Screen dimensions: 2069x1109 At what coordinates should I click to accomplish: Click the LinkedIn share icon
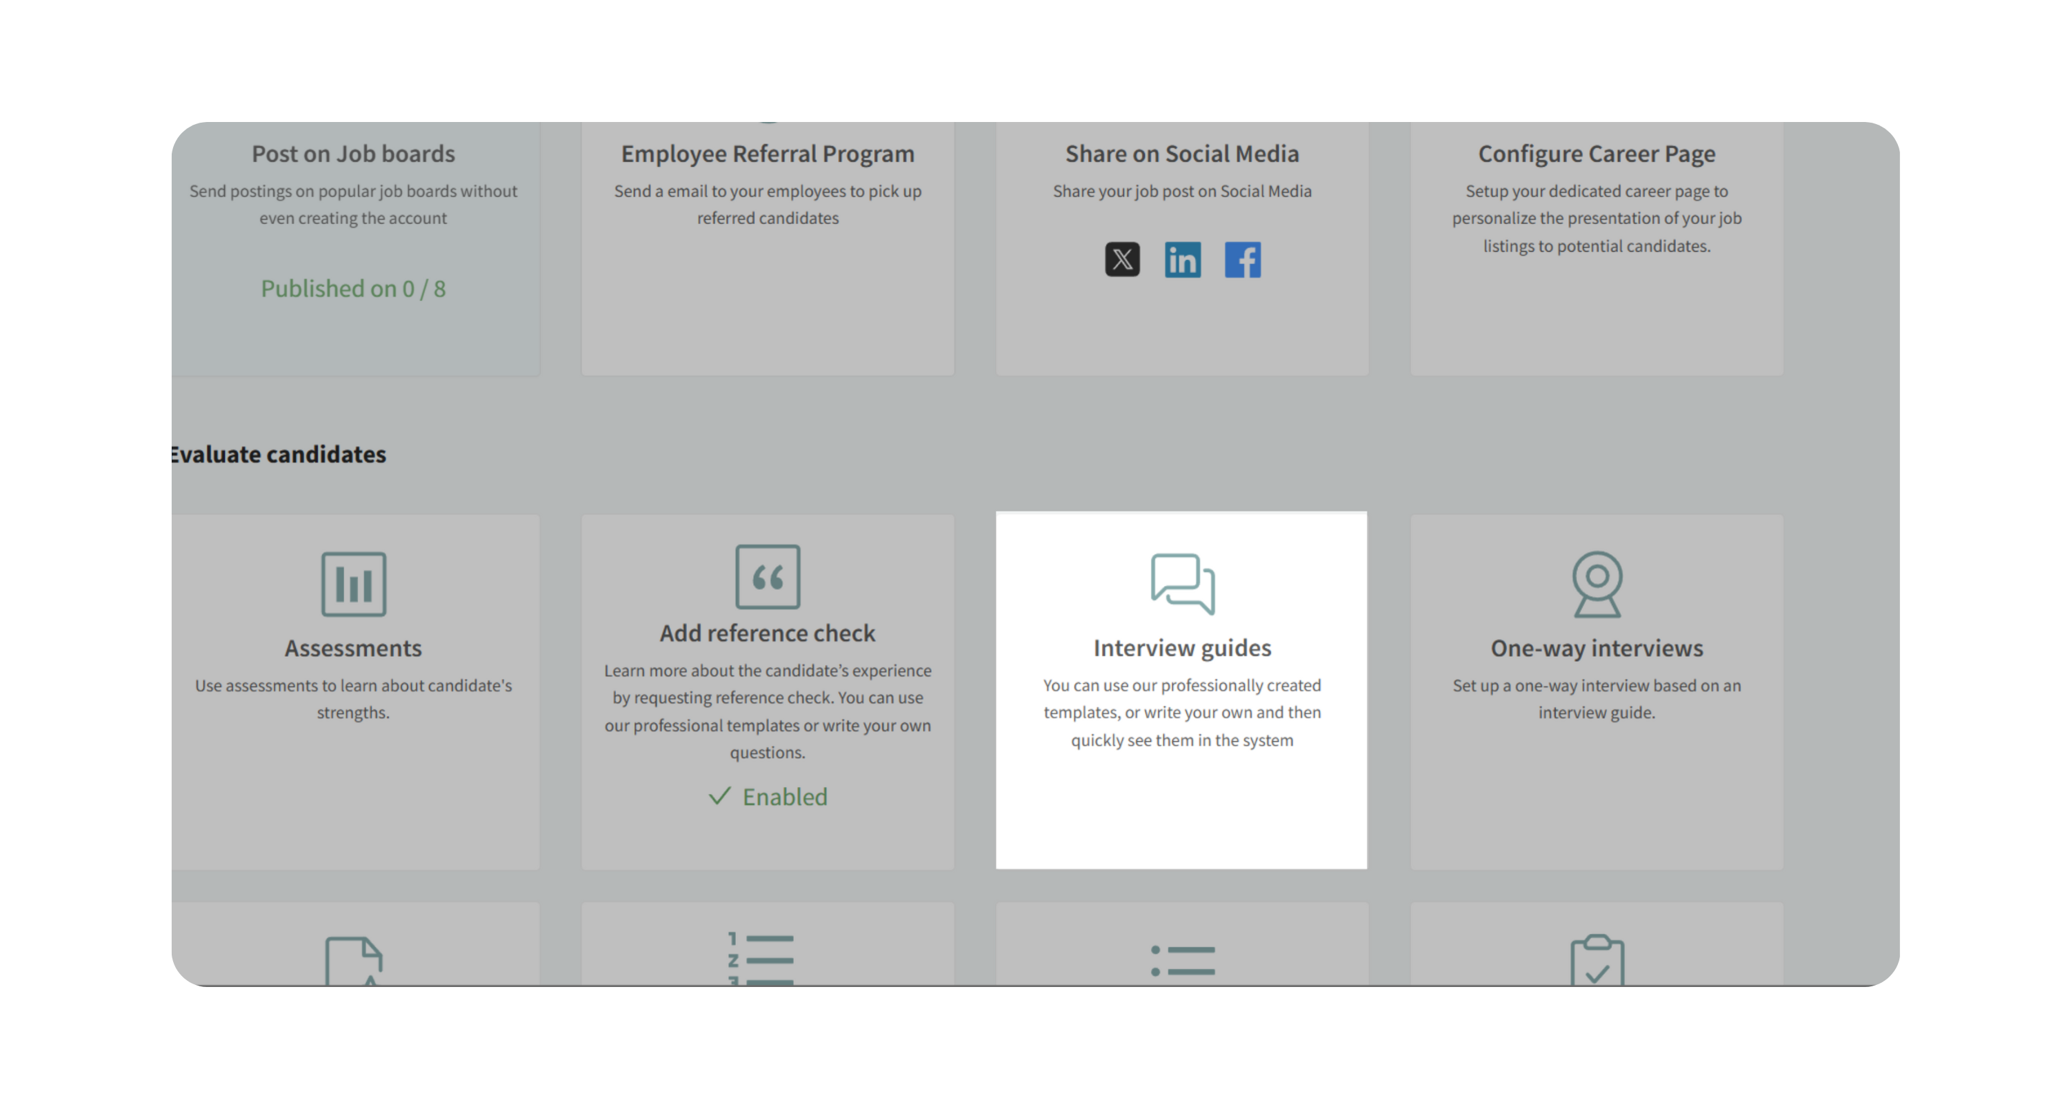click(1182, 259)
